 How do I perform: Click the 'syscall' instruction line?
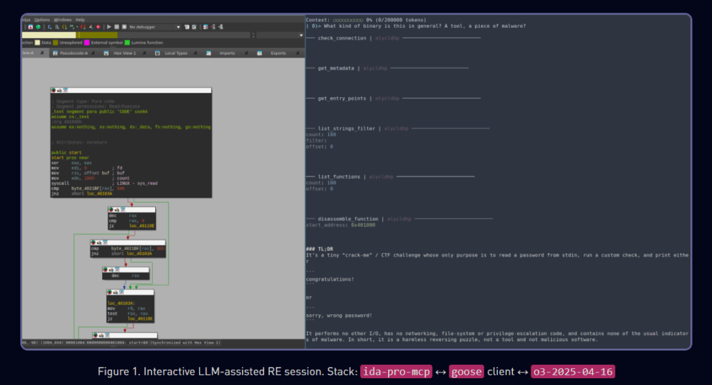[60, 183]
